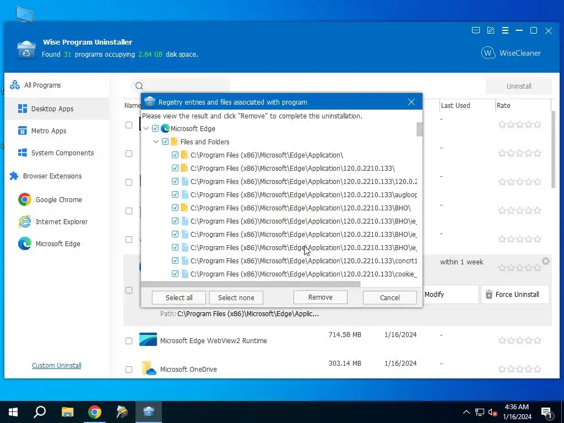Open Windows Start menu
Viewport: 564px width, 423px height.
[x=13, y=412]
